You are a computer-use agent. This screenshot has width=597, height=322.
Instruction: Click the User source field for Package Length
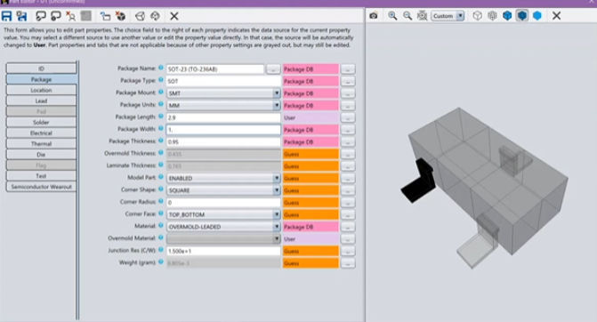pos(311,117)
